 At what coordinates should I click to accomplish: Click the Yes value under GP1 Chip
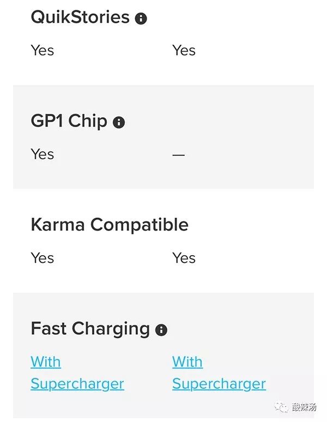pyautogui.click(x=42, y=154)
